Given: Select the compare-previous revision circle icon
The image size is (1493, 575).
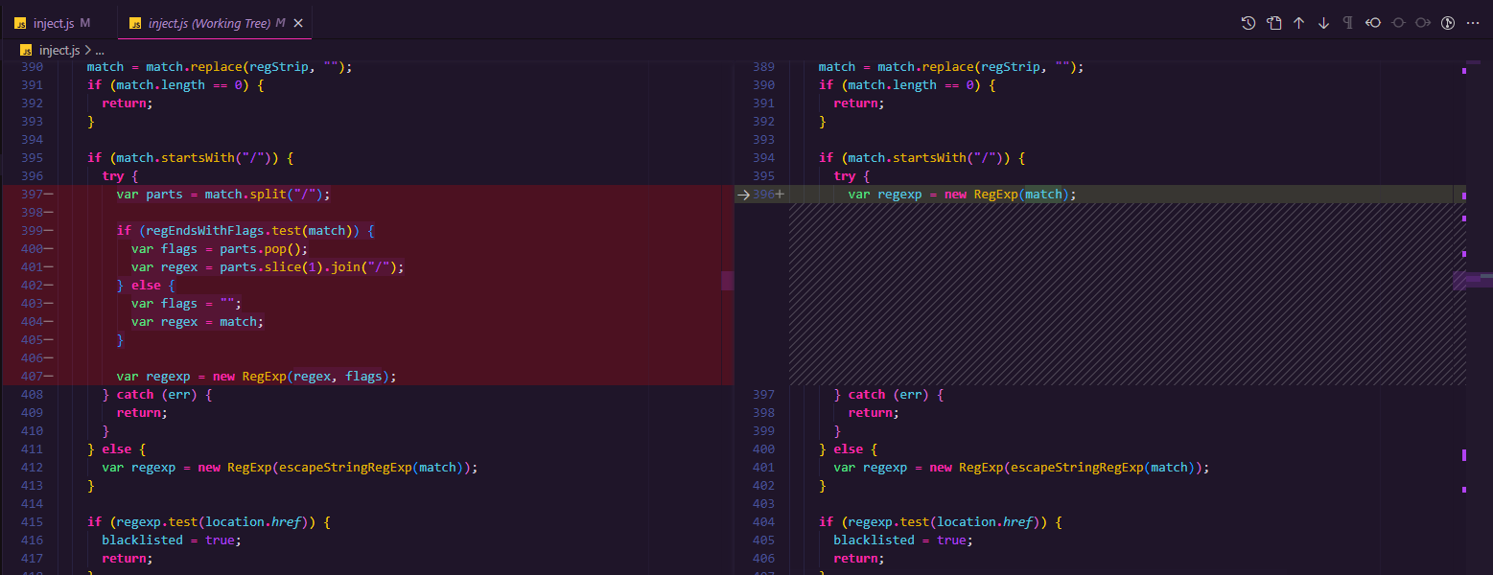Looking at the screenshot, I should [x=1372, y=23].
